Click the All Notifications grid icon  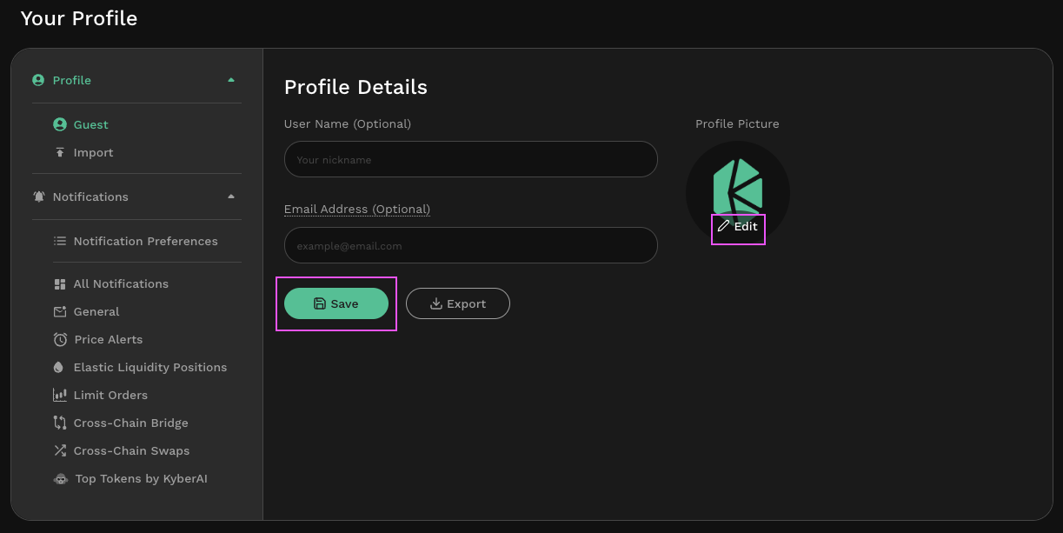tap(60, 283)
